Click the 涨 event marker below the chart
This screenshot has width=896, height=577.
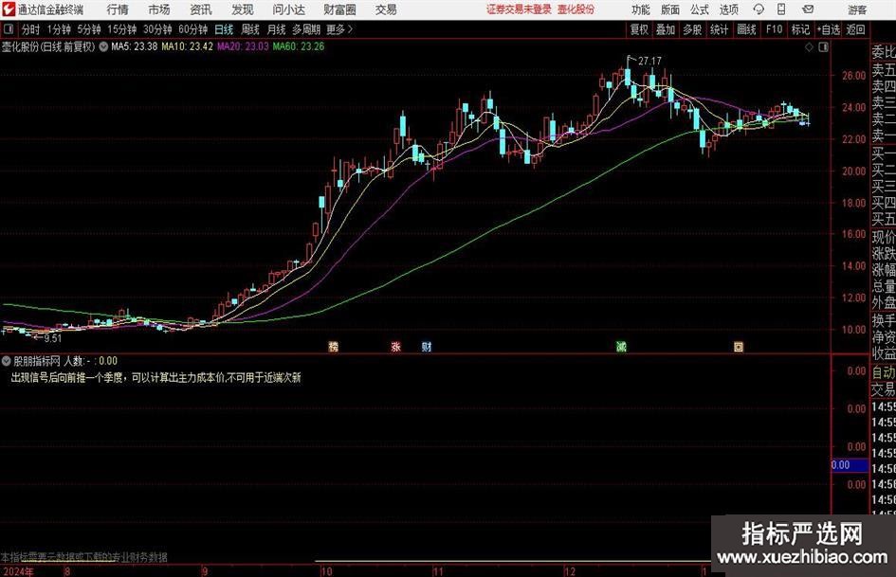(x=395, y=346)
